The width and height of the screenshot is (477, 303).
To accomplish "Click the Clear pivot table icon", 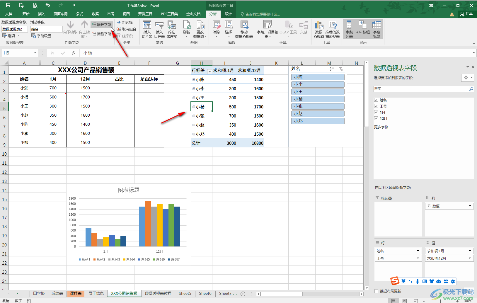I will pyautogui.click(x=216, y=29).
